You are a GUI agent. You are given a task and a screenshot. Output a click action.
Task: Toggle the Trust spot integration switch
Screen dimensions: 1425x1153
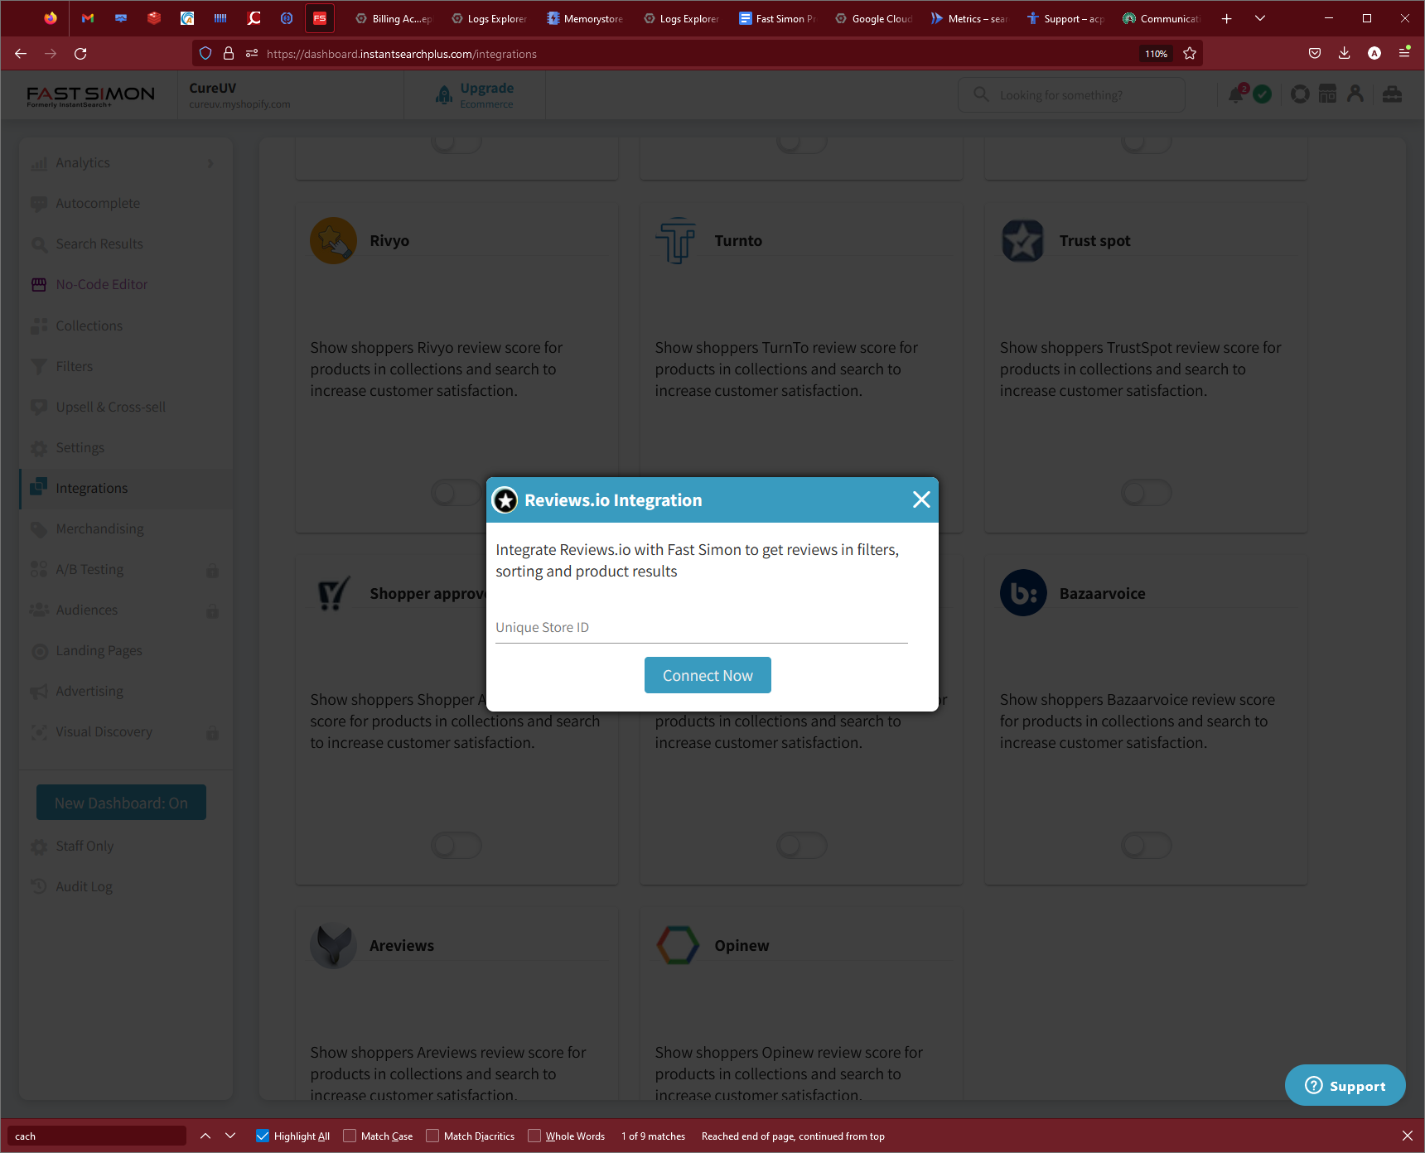(1146, 494)
